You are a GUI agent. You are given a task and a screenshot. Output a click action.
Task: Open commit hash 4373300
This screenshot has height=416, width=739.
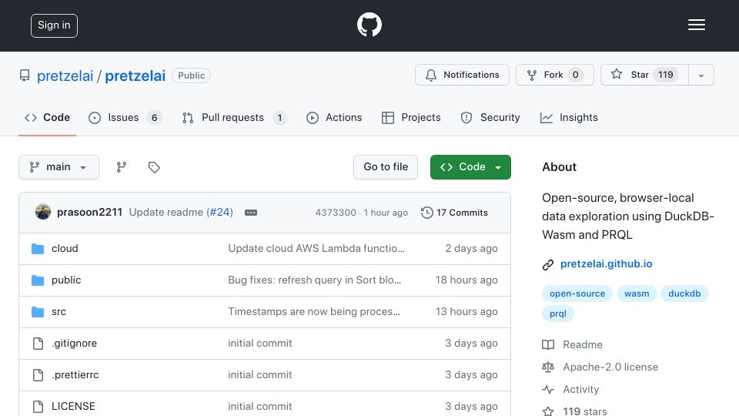pos(336,213)
